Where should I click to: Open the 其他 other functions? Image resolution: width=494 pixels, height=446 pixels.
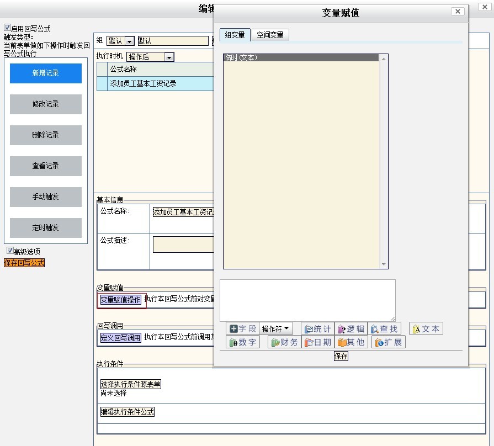click(x=351, y=342)
